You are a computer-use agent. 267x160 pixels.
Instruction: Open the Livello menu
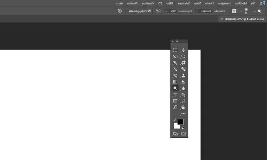coord(210,3)
